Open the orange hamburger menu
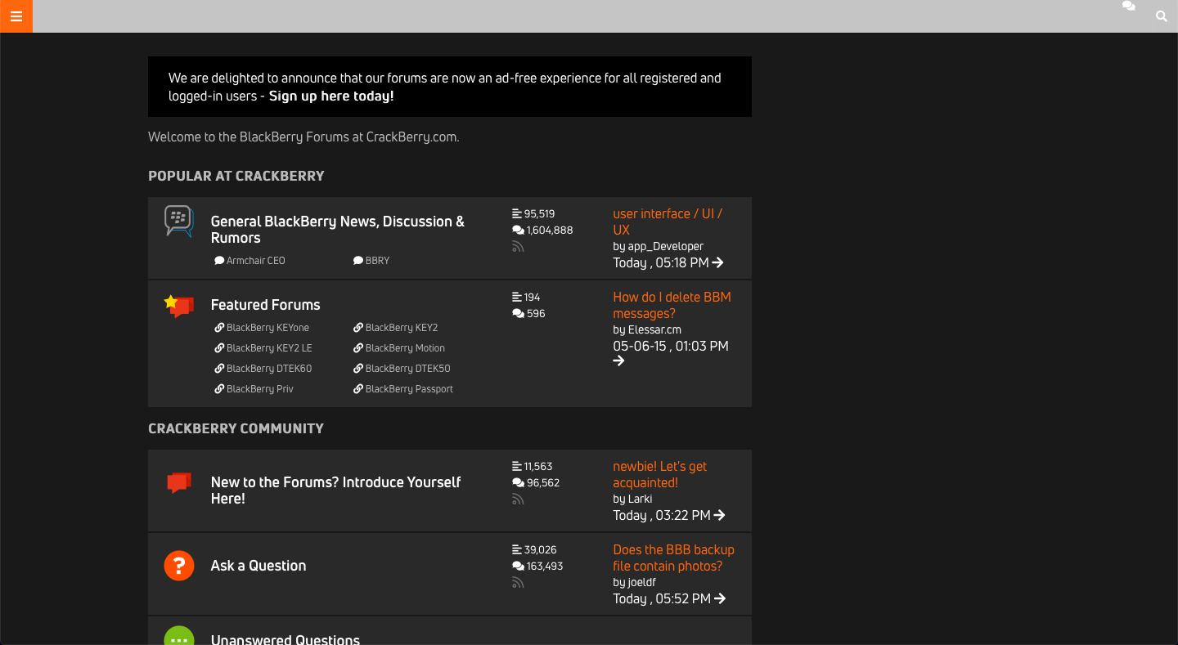1178x645 pixels. [16, 16]
